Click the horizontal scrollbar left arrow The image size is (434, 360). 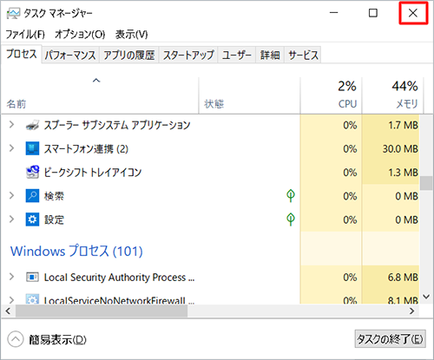(8, 311)
